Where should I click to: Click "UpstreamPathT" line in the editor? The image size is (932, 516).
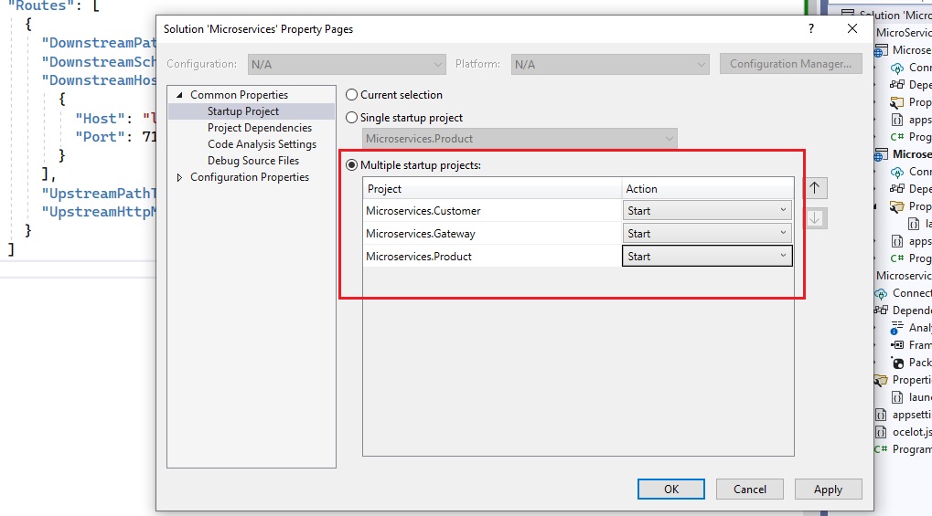click(x=99, y=193)
